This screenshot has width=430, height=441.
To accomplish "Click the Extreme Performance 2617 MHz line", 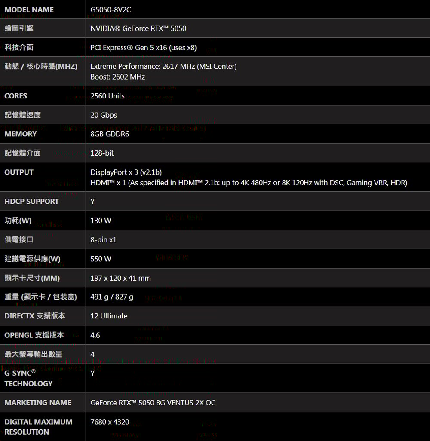I will click(x=163, y=66).
